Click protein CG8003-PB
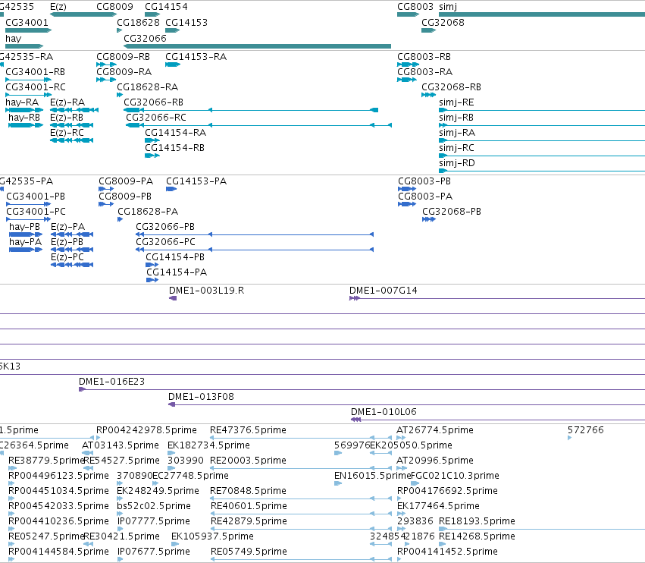This screenshot has width=645, height=563. pyautogui.click(x=424, y=181)
